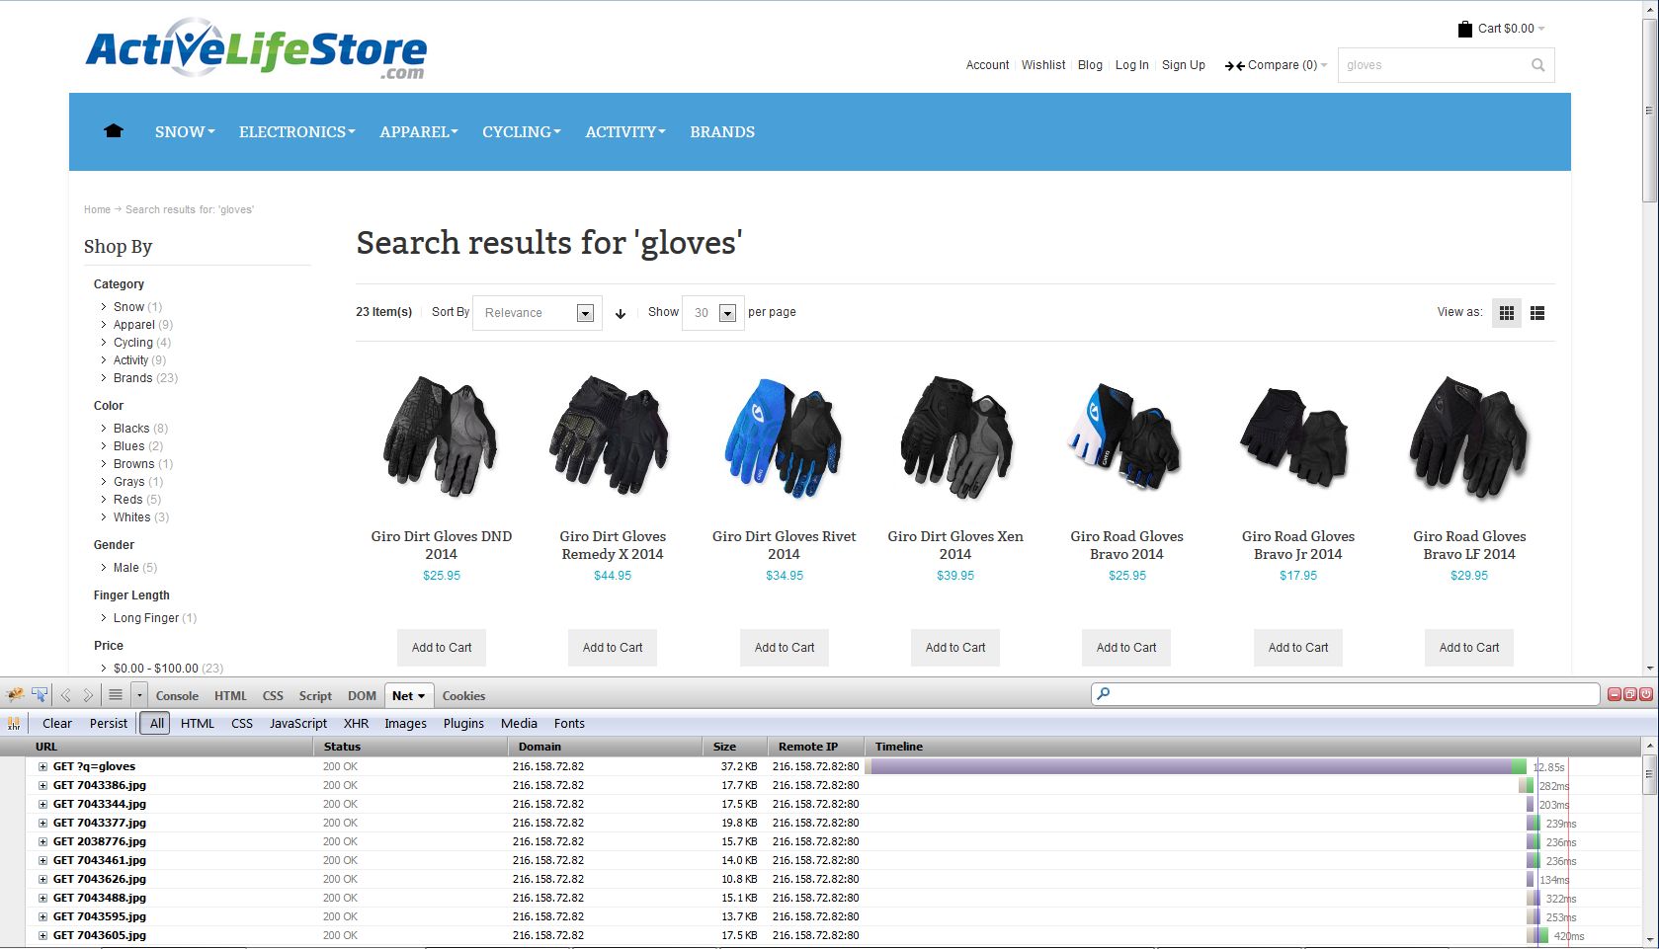Viewport: 1659px width, 949px height.
Task: Expand GET 7043386.jpg request row
Action: [x=42, y=785]
